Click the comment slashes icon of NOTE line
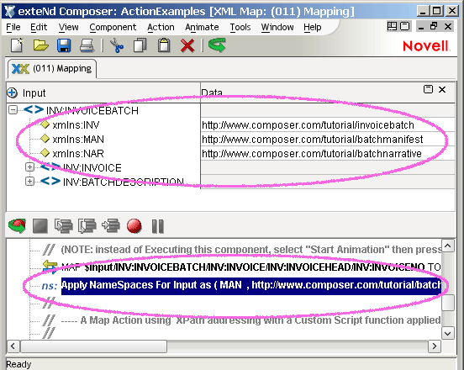Image resolution: width=464 pixels, height=370 pixels. click(x=49, y=250)
